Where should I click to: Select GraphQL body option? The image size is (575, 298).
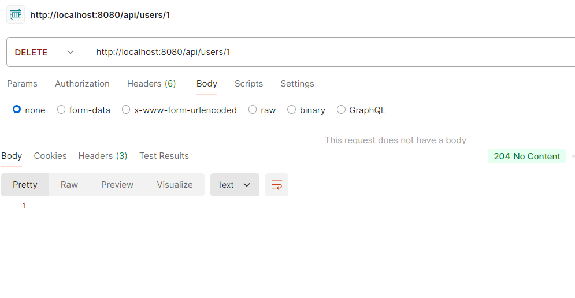(x=342, y=110)
